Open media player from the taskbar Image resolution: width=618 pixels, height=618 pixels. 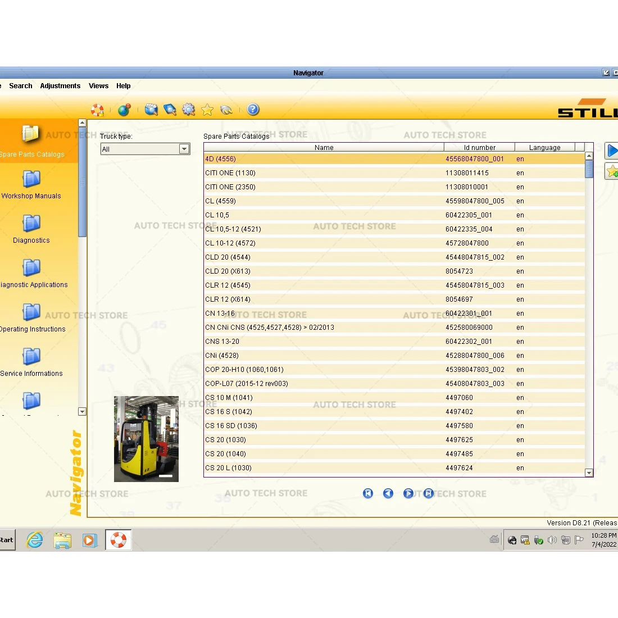click(x=89, y=540)
